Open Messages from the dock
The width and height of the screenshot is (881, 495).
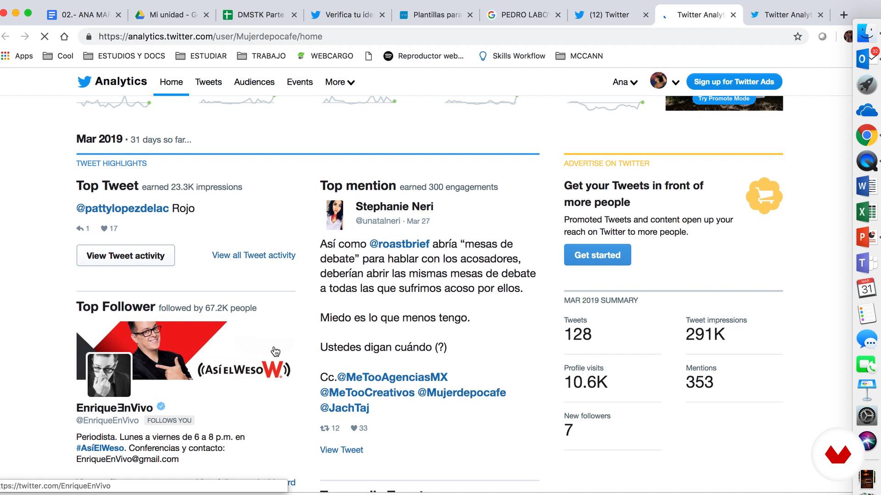coord(866,340)
